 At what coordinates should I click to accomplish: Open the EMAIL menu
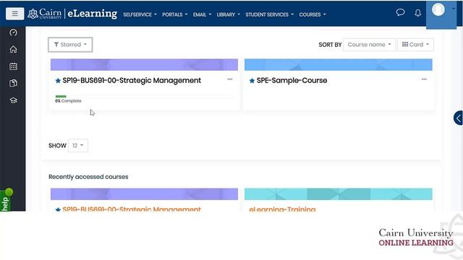pos(203,14)
